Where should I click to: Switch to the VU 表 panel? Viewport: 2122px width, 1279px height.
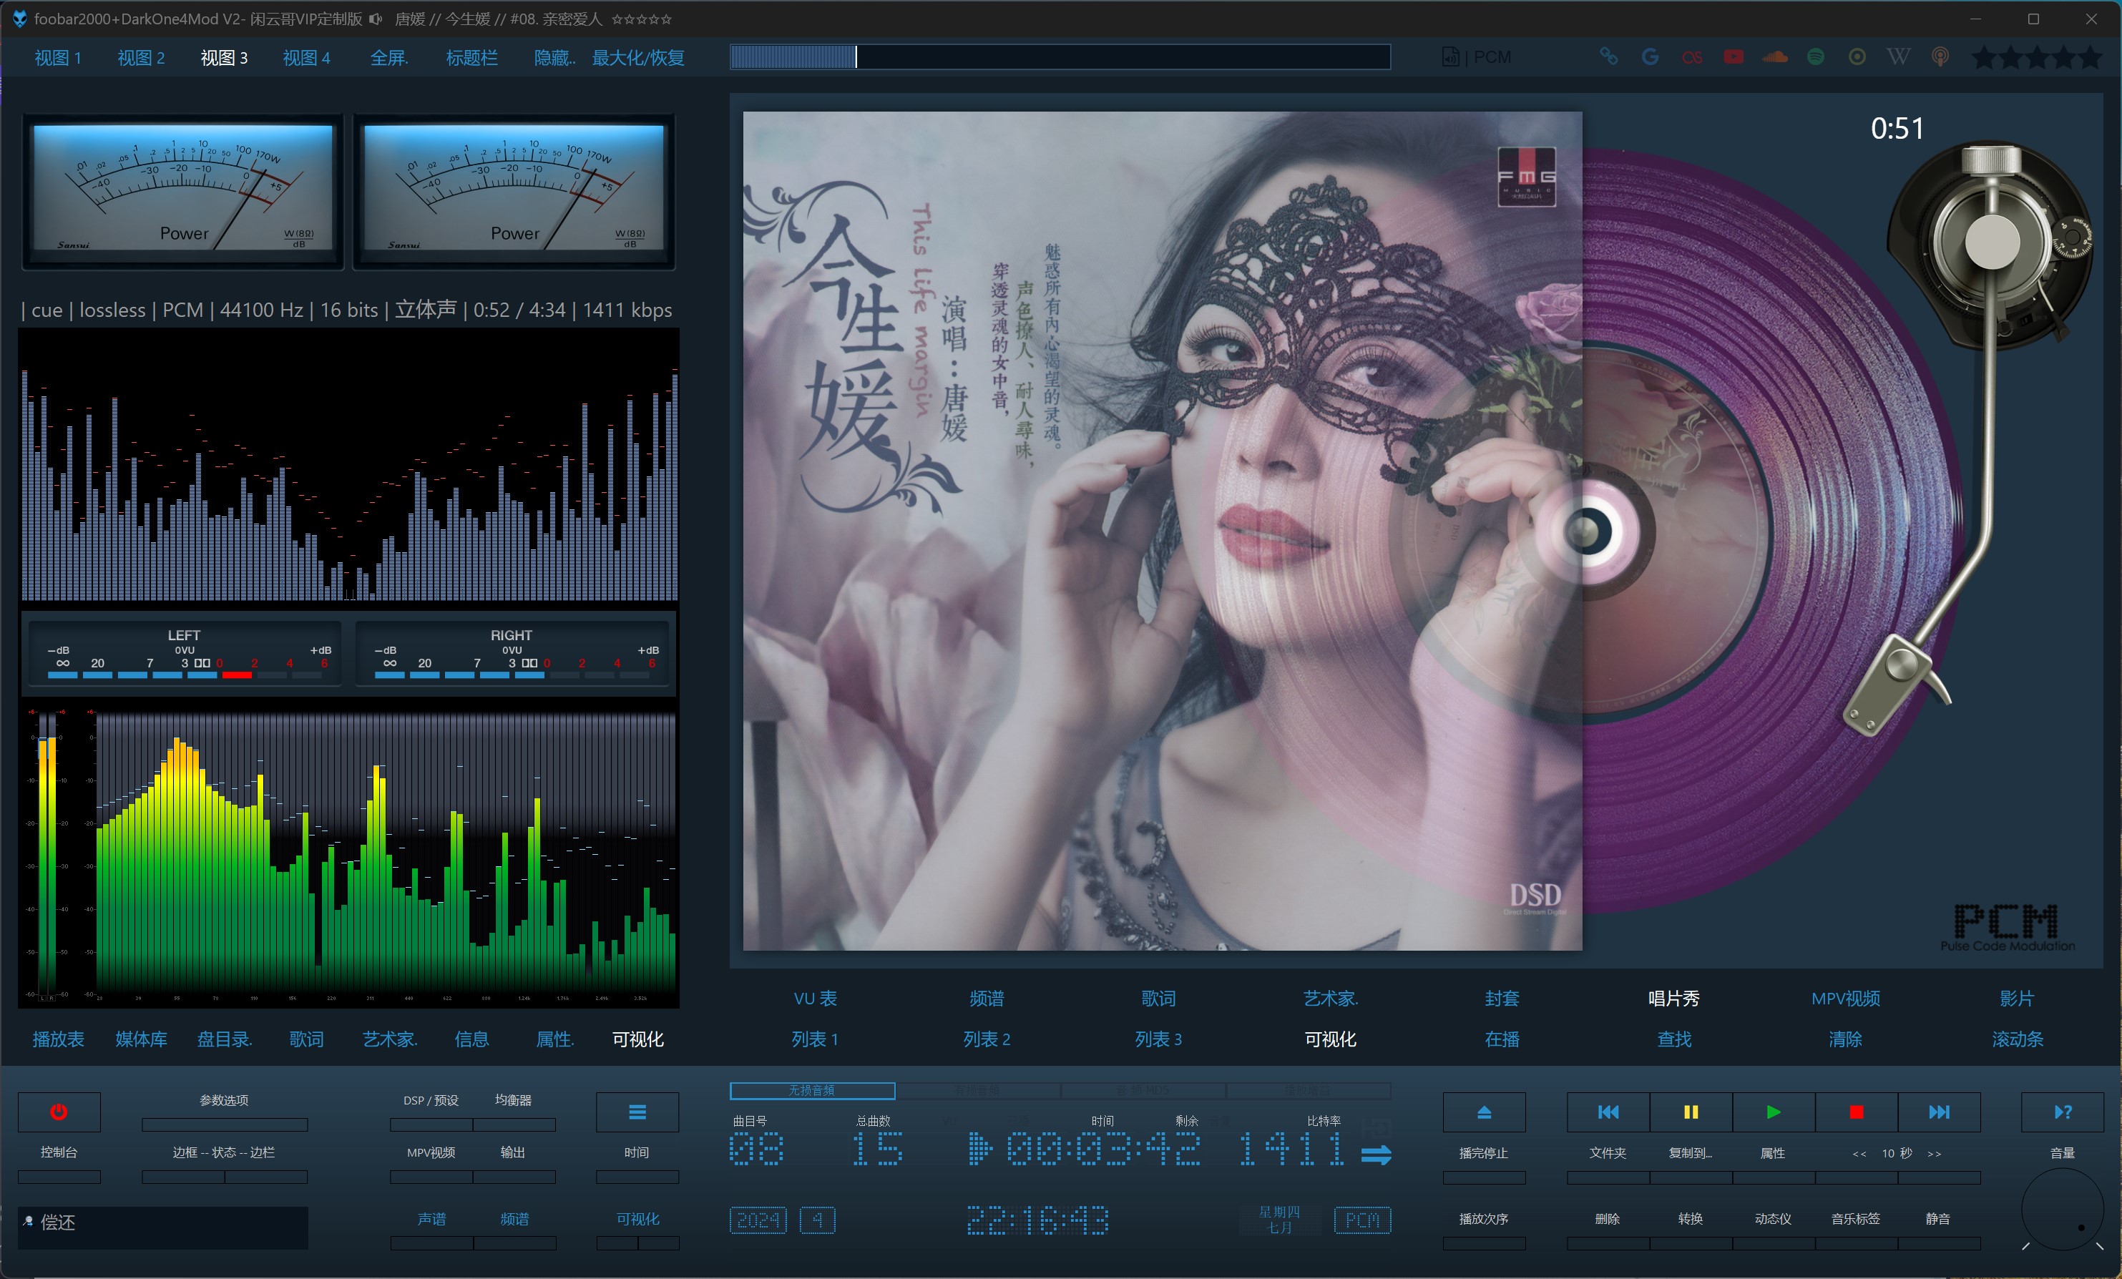coord(815,998)
